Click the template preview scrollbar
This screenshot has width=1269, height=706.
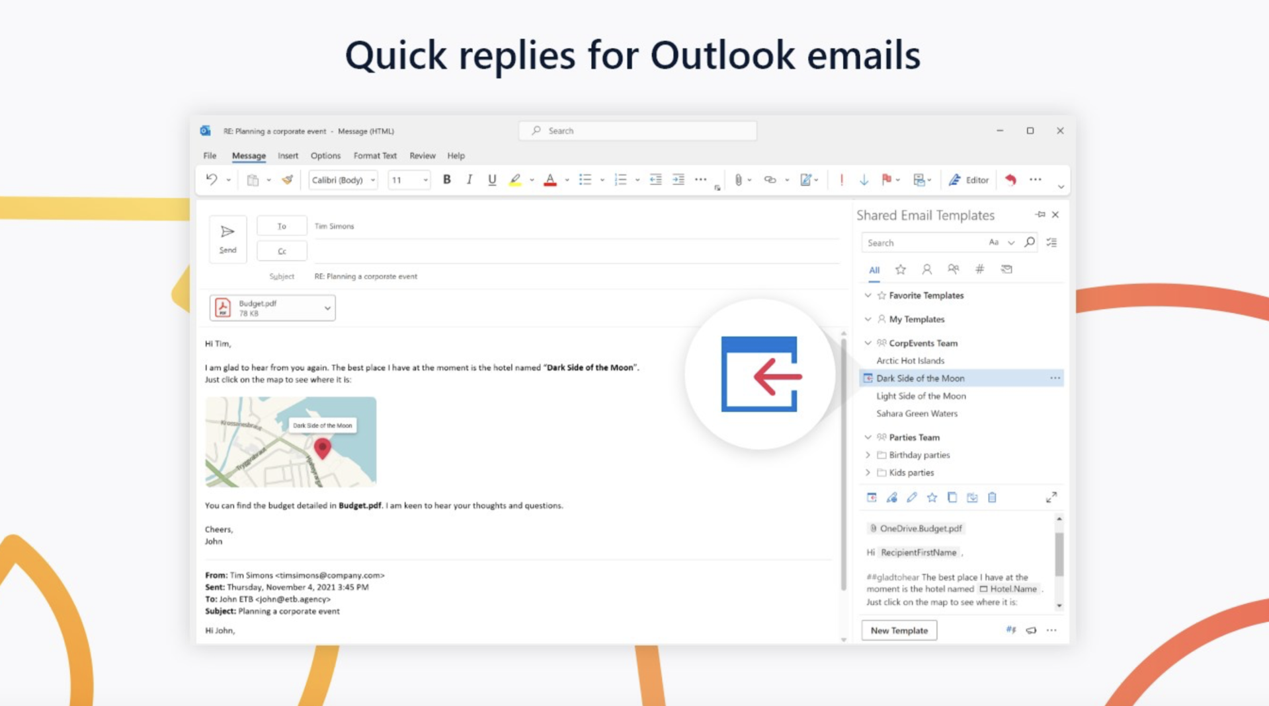click(1059, 555)
